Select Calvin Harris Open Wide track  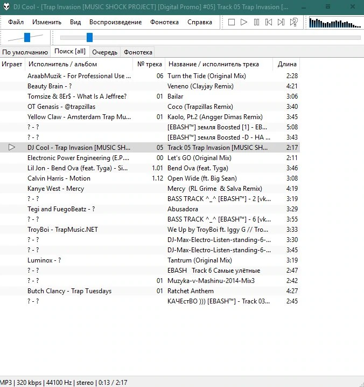click(x=150, y=178)
